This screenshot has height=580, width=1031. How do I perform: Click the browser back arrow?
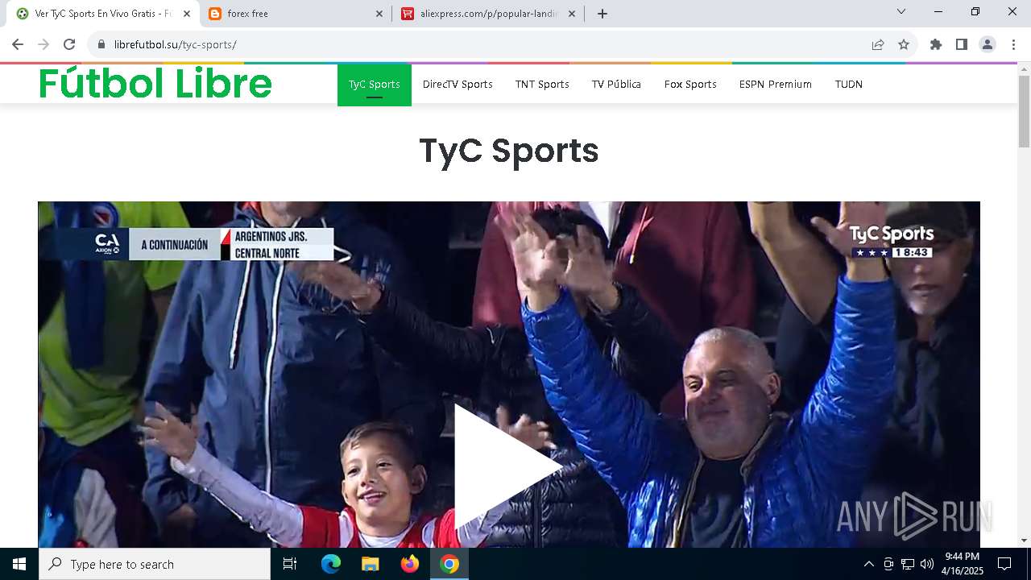[18, 44]
